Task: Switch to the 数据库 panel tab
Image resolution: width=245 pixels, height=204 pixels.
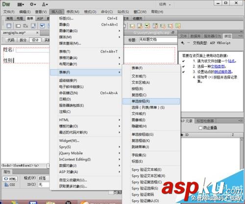Action: 196,36
